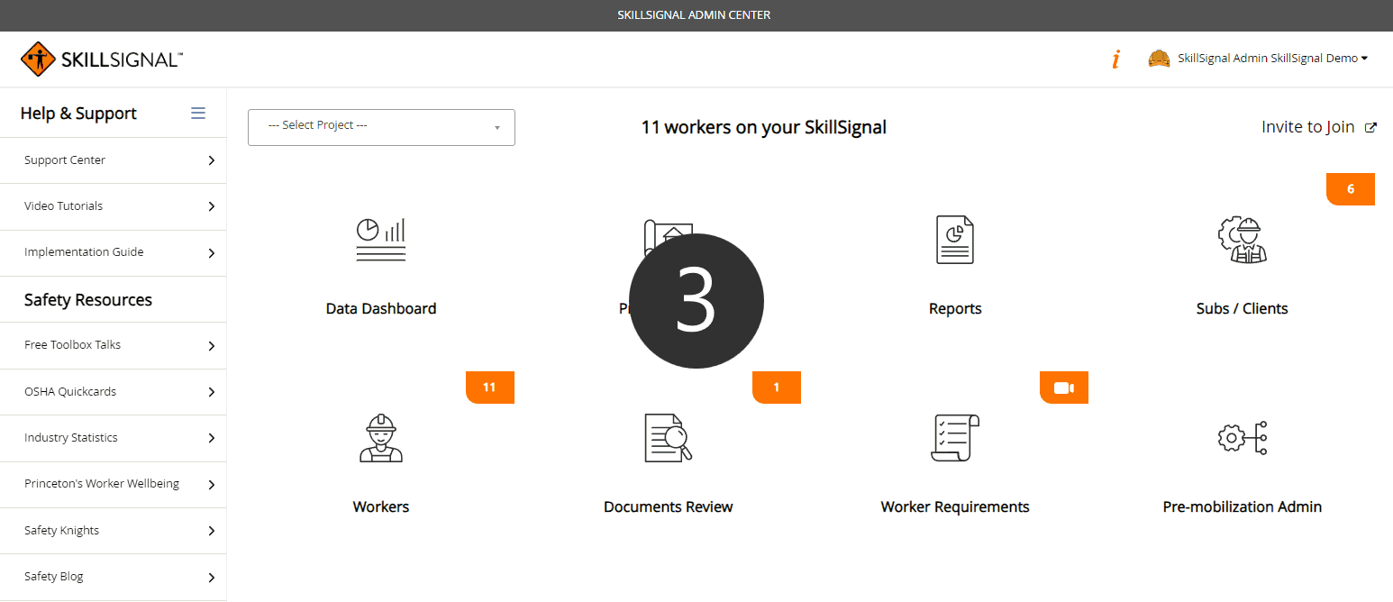
Task: Click the video badge on Worker Requirements
Action: [x=1063, y=387]
